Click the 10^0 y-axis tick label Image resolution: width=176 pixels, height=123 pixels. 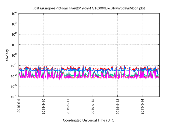tap(14, 55)
